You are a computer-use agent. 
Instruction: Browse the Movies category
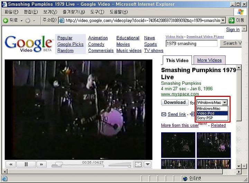click(x=123, y=44)
